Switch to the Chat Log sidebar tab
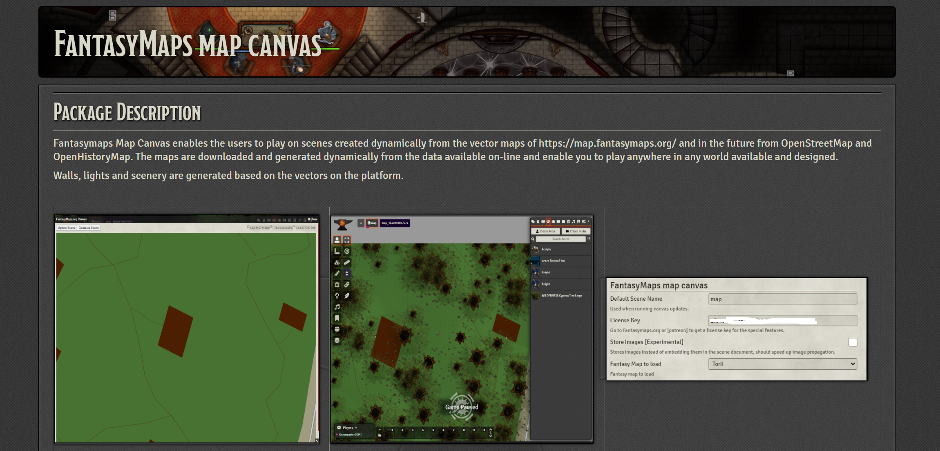Screen dimensions: 940x451 (x=533, y=221)
